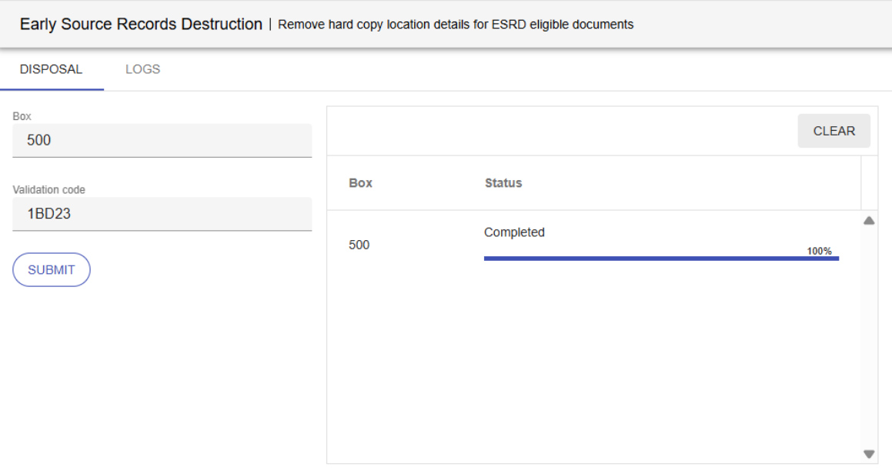This screenshot has height=474, width=892.
Task: Click the scroll up arrow in results
Action: [869, 221]
